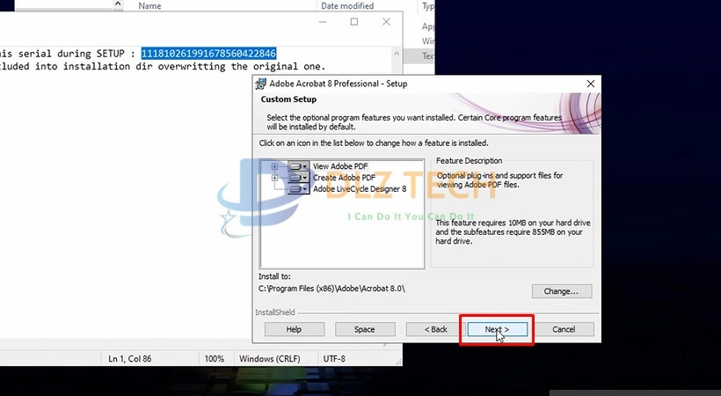Viewport: 721px width, 396px height.
Task: Open the Create Adobe PDF feature icon dropdown
Action: click(306, 177)
